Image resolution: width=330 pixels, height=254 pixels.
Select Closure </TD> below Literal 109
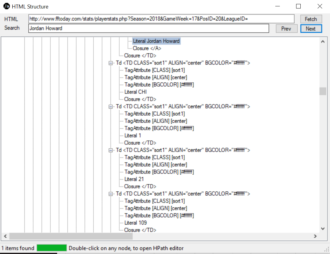click(140, 230)
